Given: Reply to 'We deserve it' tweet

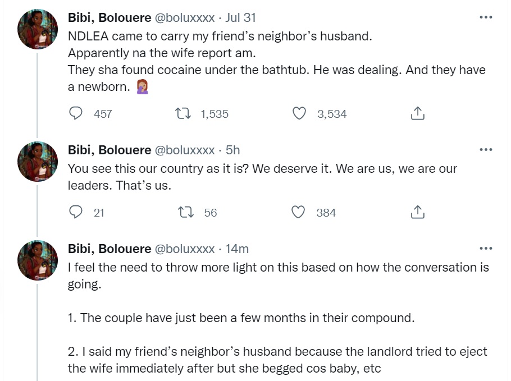Looking at the screenshot, I should [76, 213].
